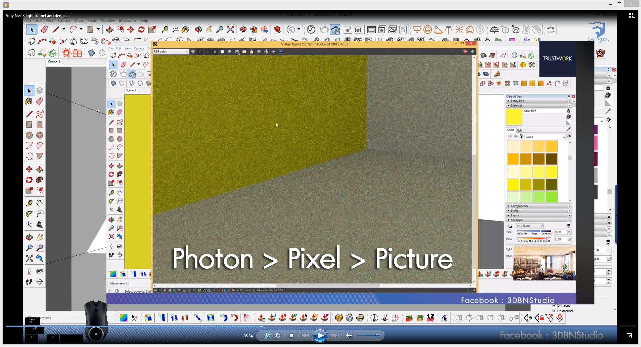Skip to previous track

tap(305, 336)
